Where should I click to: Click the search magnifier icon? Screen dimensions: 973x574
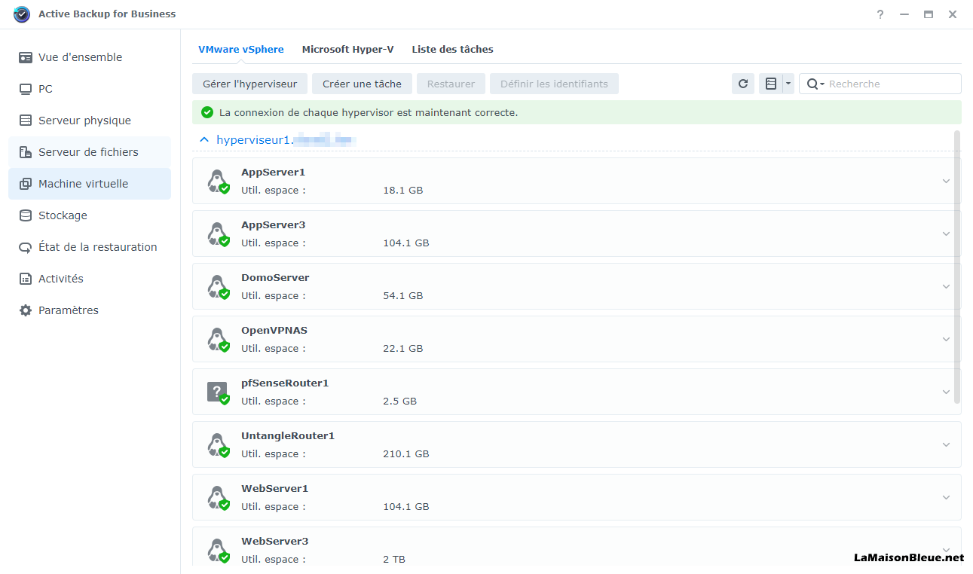click(x=812, y=84)
